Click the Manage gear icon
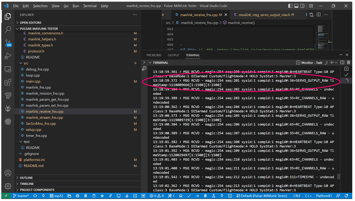 (8, 186)
